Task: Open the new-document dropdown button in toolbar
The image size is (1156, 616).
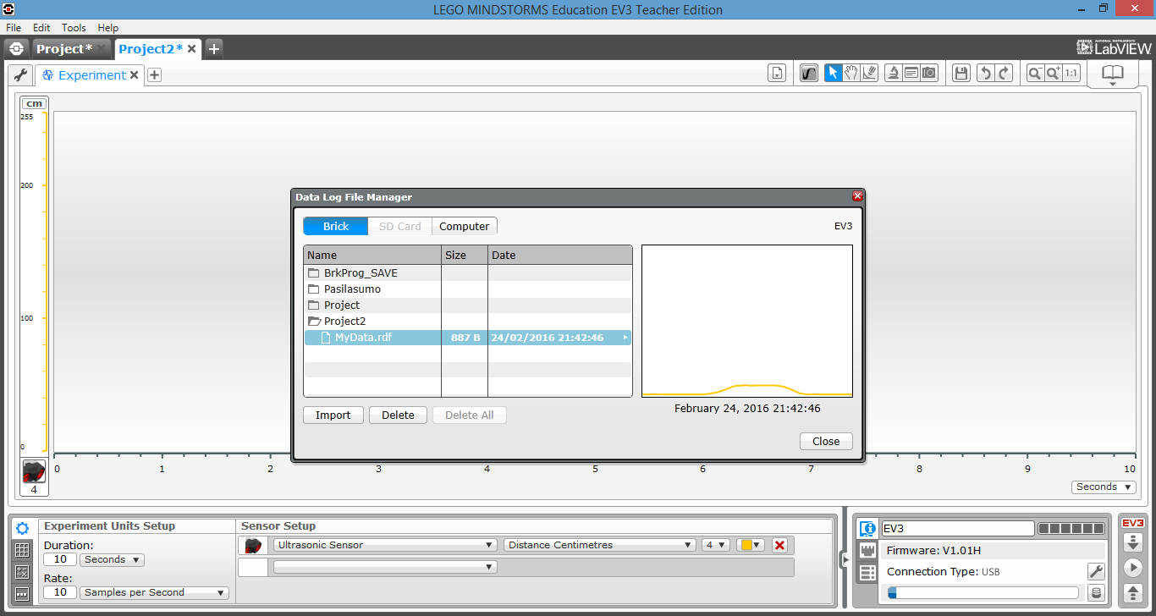Action: point(778,74)
